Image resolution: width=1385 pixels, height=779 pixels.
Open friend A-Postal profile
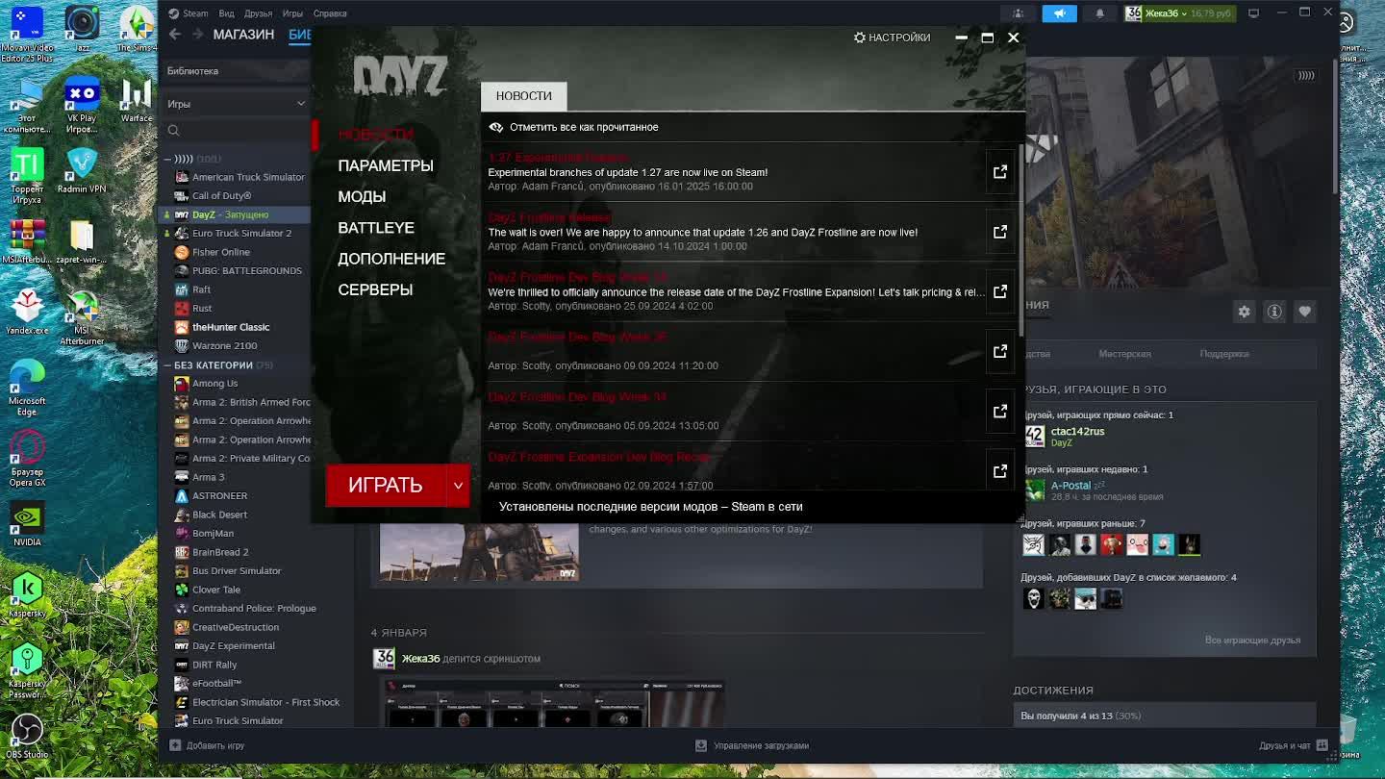tap(1070, 486)
